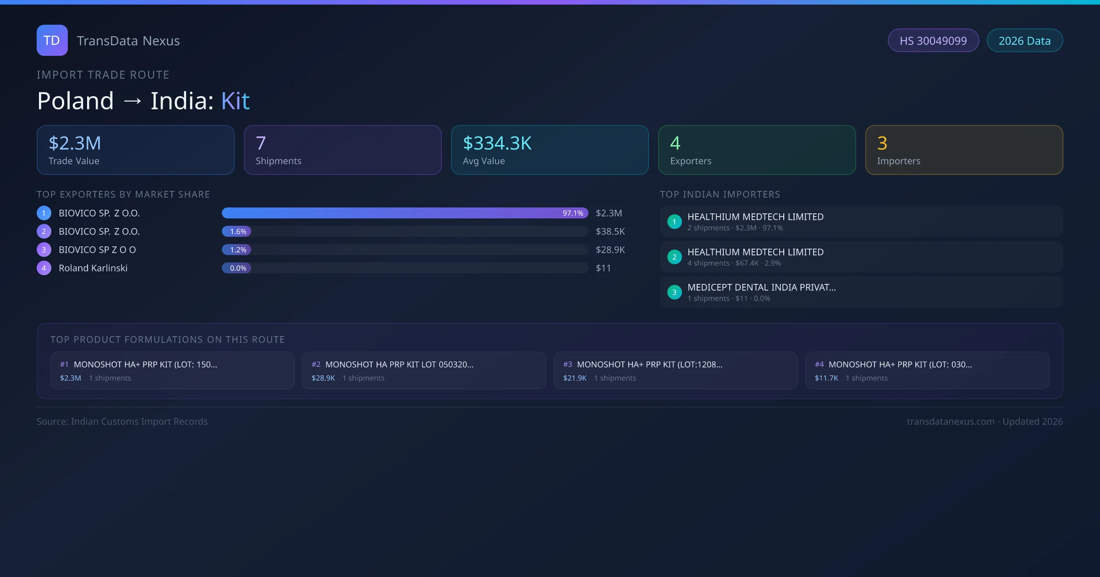Click exporter rank 1 circle badge
1100x577 pixels.
click(44, 213)
